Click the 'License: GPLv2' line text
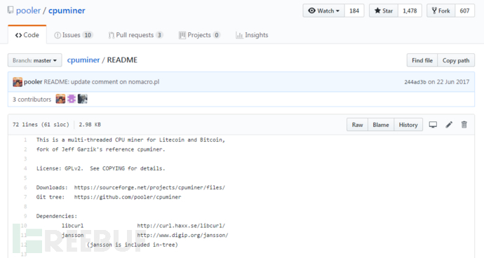 tap(100, 168)
